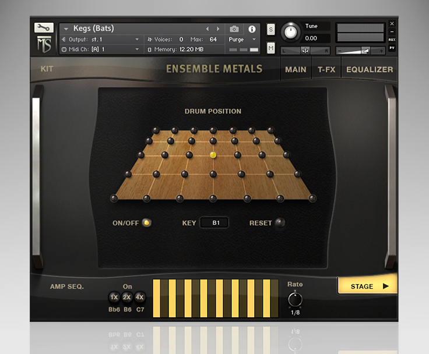Click the C7 key label
Viewport: 429px width, 354px height.
click(x=140, y=309)
